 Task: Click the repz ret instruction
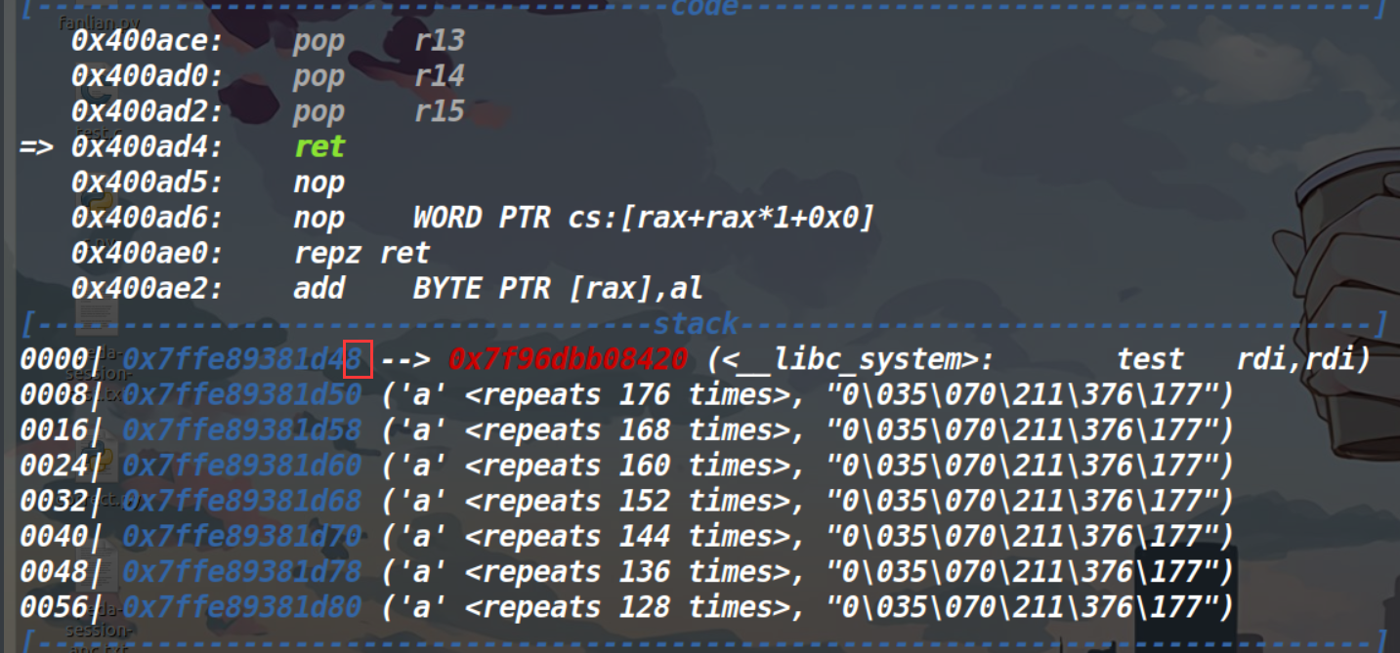point(361,254)
